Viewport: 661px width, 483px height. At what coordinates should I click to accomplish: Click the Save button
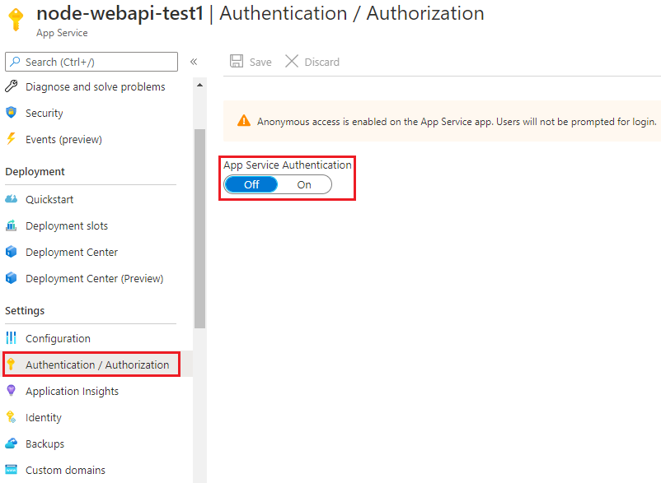point(250,61)
